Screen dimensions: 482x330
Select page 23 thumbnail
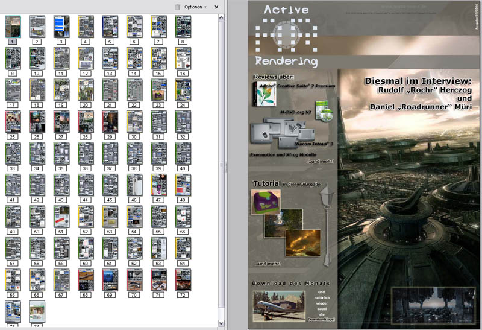pyautogui.click(x=158, y=90)
